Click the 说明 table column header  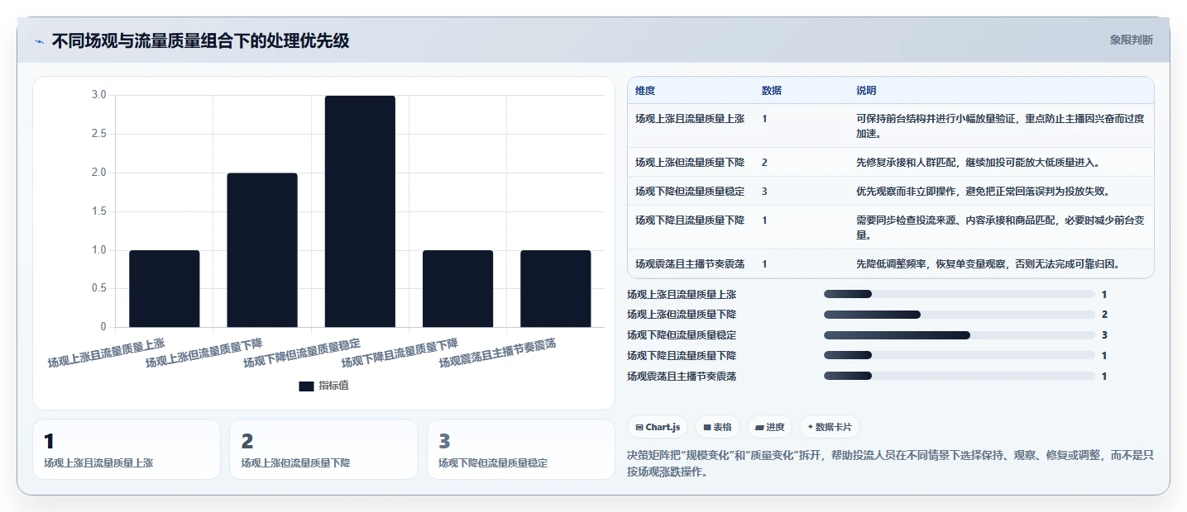point(866,90)
